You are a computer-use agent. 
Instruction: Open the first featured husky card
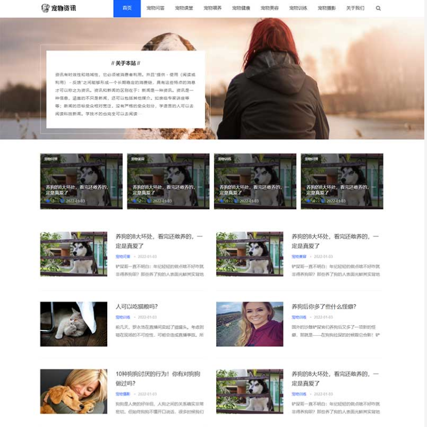81,181
